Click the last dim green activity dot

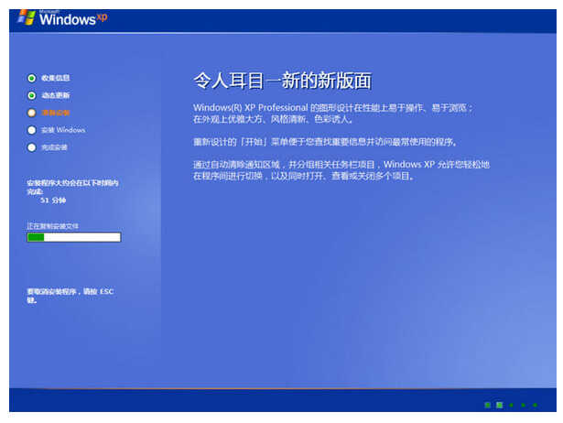535,405
